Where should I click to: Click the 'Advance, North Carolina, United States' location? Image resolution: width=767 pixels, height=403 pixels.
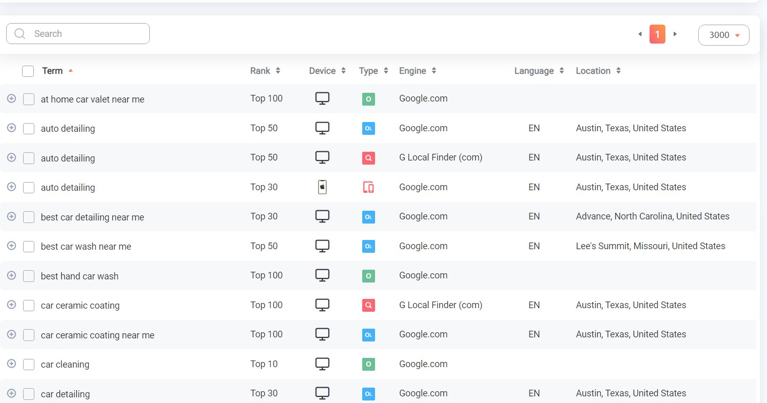[x=653, y=216]
